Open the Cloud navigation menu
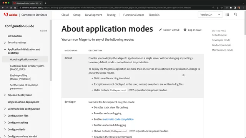Image resolution: width=246 pixels, height=138 pixels. click(65, 15)
